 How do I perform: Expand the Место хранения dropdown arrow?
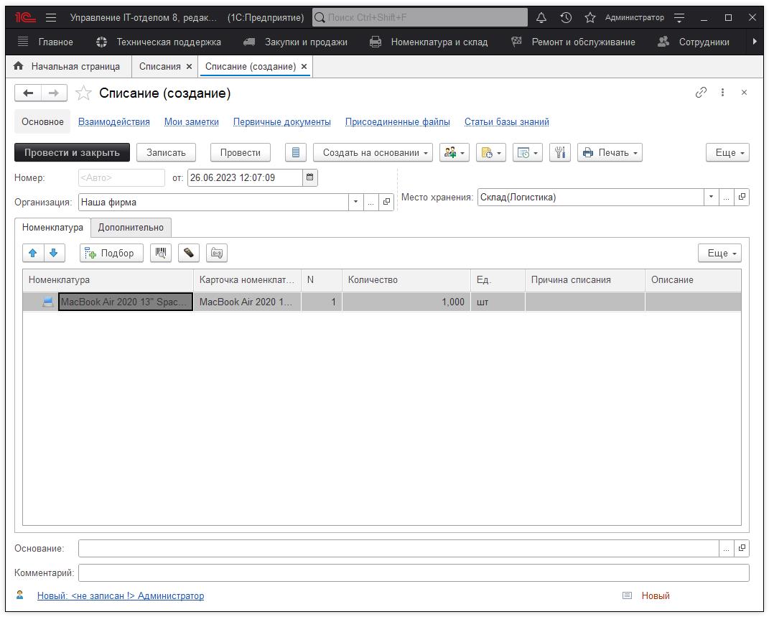tap(711, 197)
